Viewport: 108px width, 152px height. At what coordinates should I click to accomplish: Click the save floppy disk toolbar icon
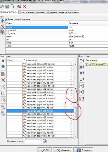pyautogui.click(x=7, y=6)
